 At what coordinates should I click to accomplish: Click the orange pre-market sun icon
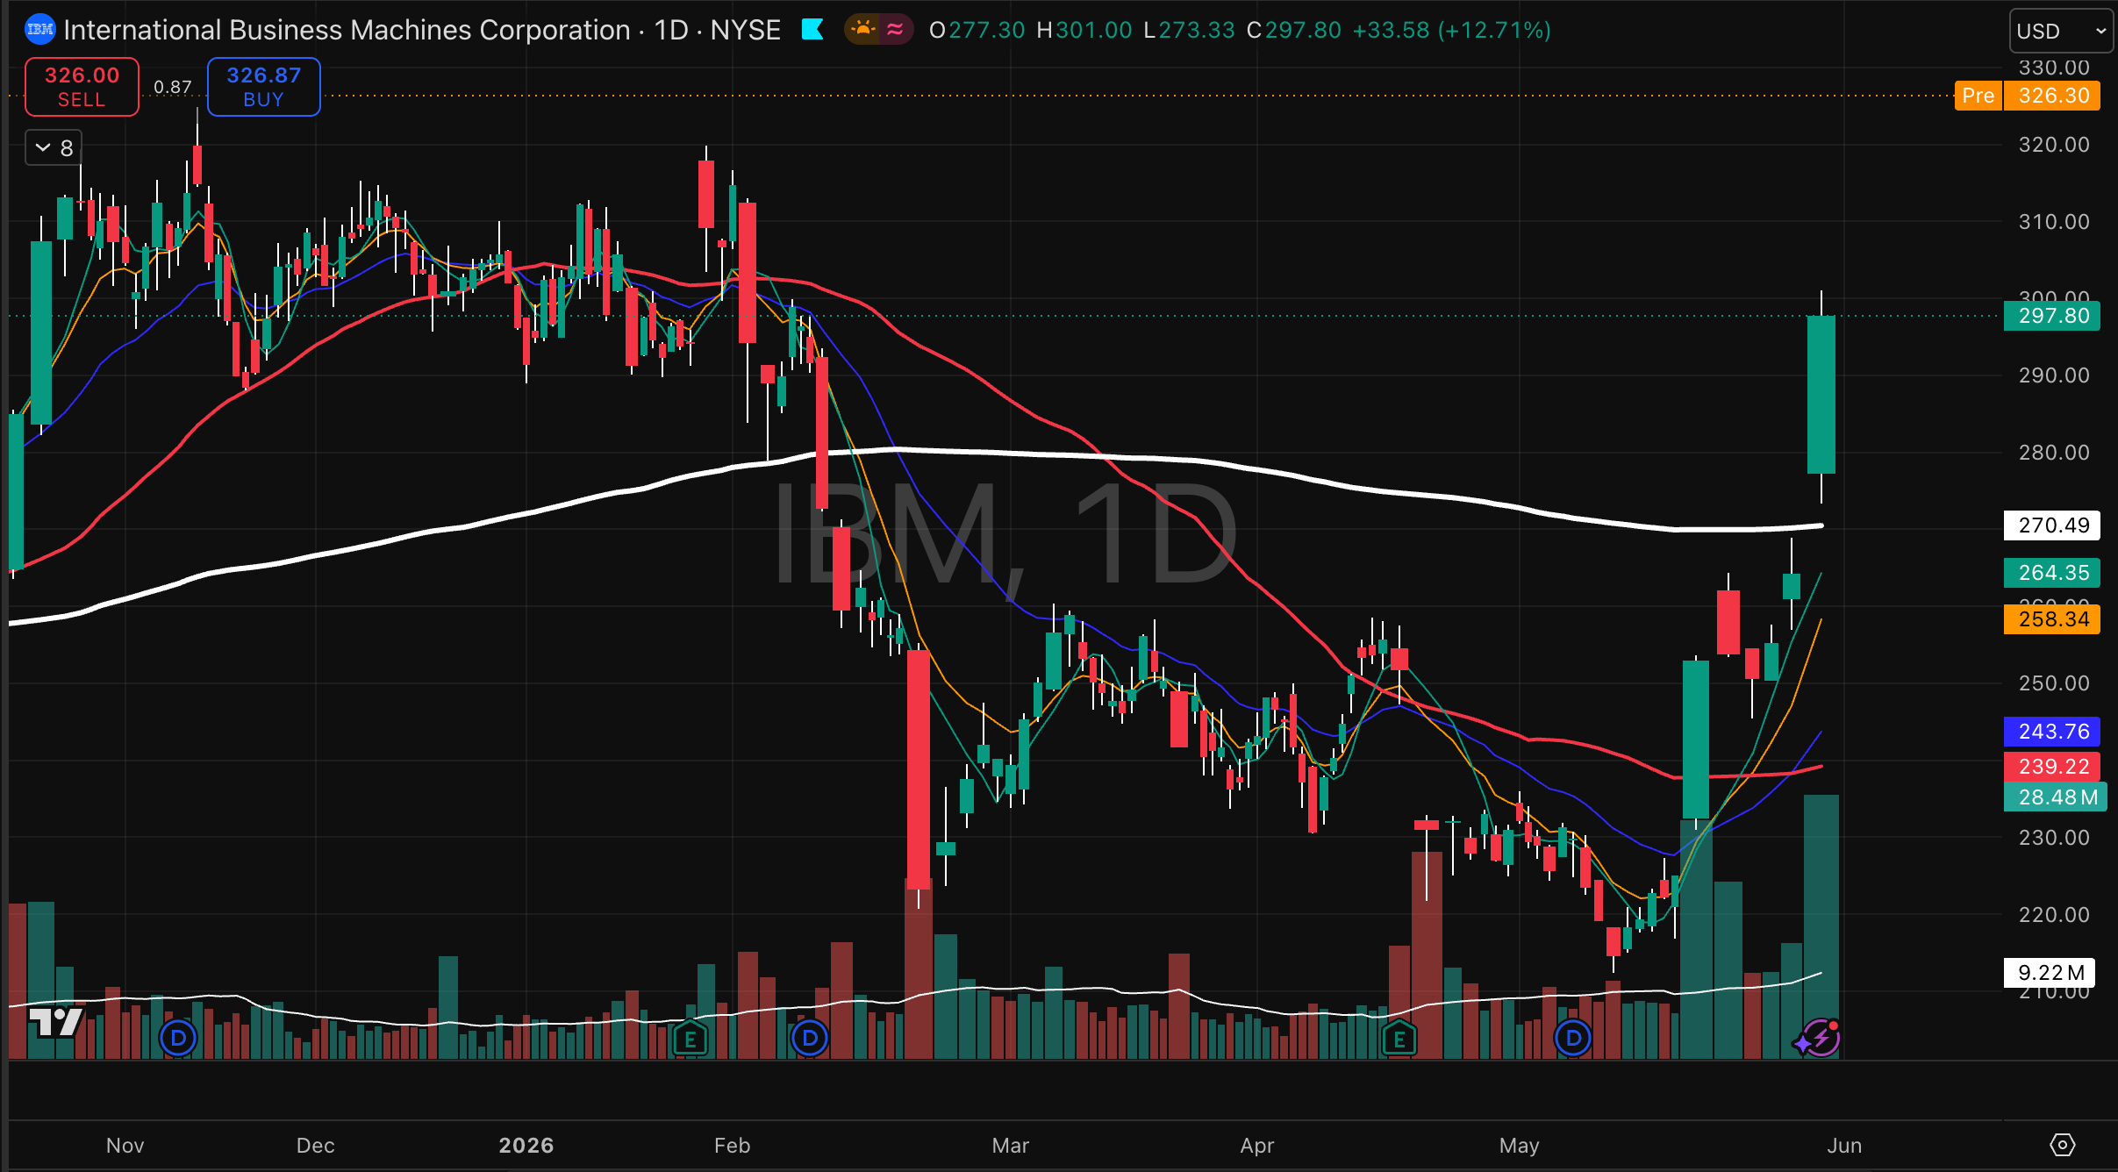click(863, 30)
